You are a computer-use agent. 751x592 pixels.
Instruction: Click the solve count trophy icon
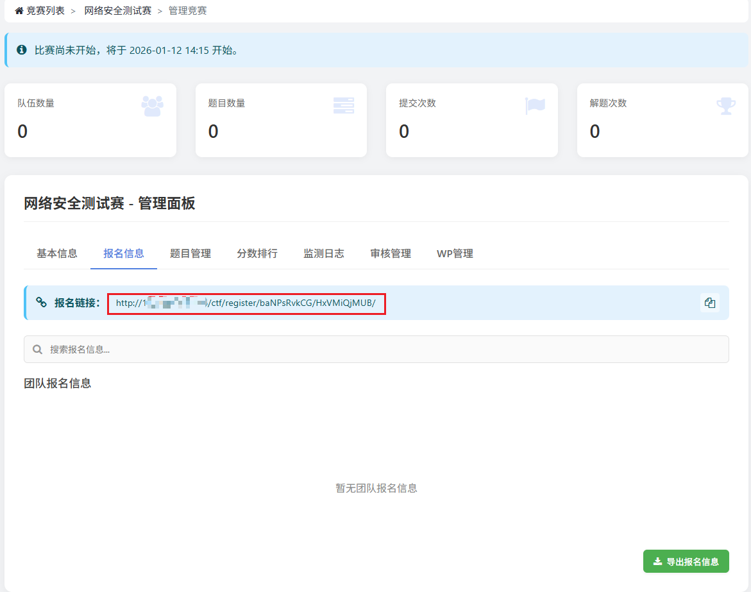725,106
